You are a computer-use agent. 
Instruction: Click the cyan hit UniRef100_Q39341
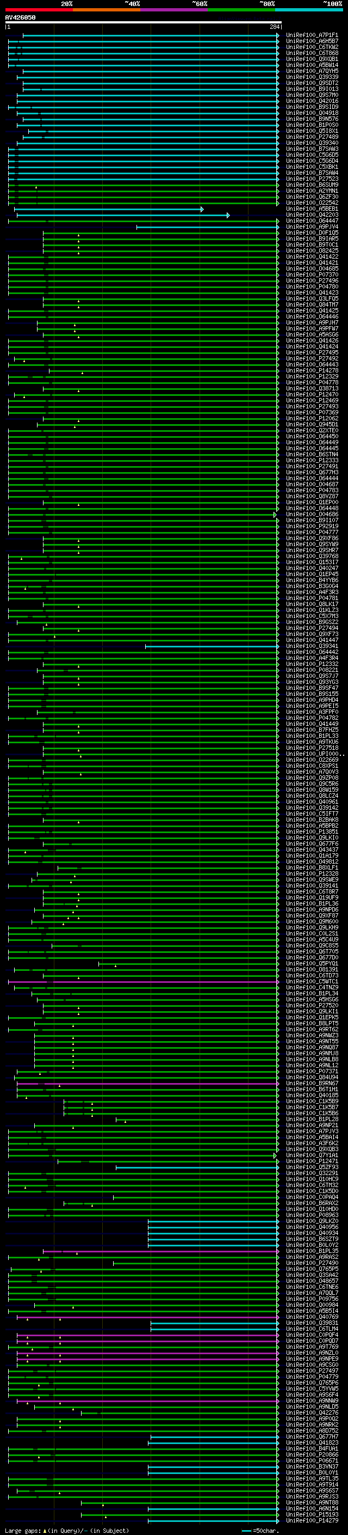(x=312, y=646)
